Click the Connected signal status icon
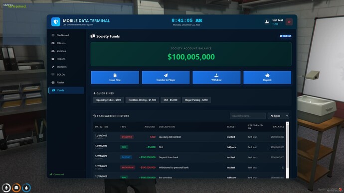This screenshot has width=344, height=193. point(51,175)
